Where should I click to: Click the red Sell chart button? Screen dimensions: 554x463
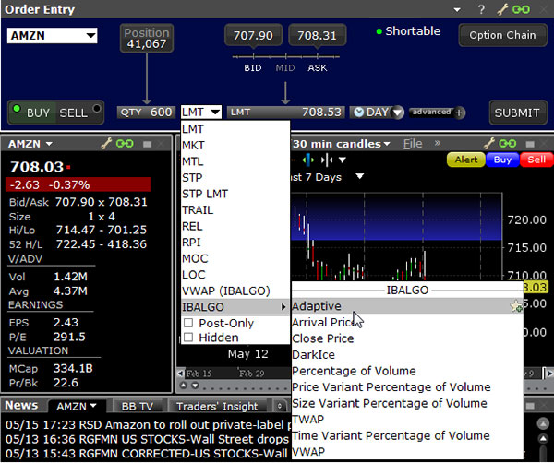click(x=536, y=160)
